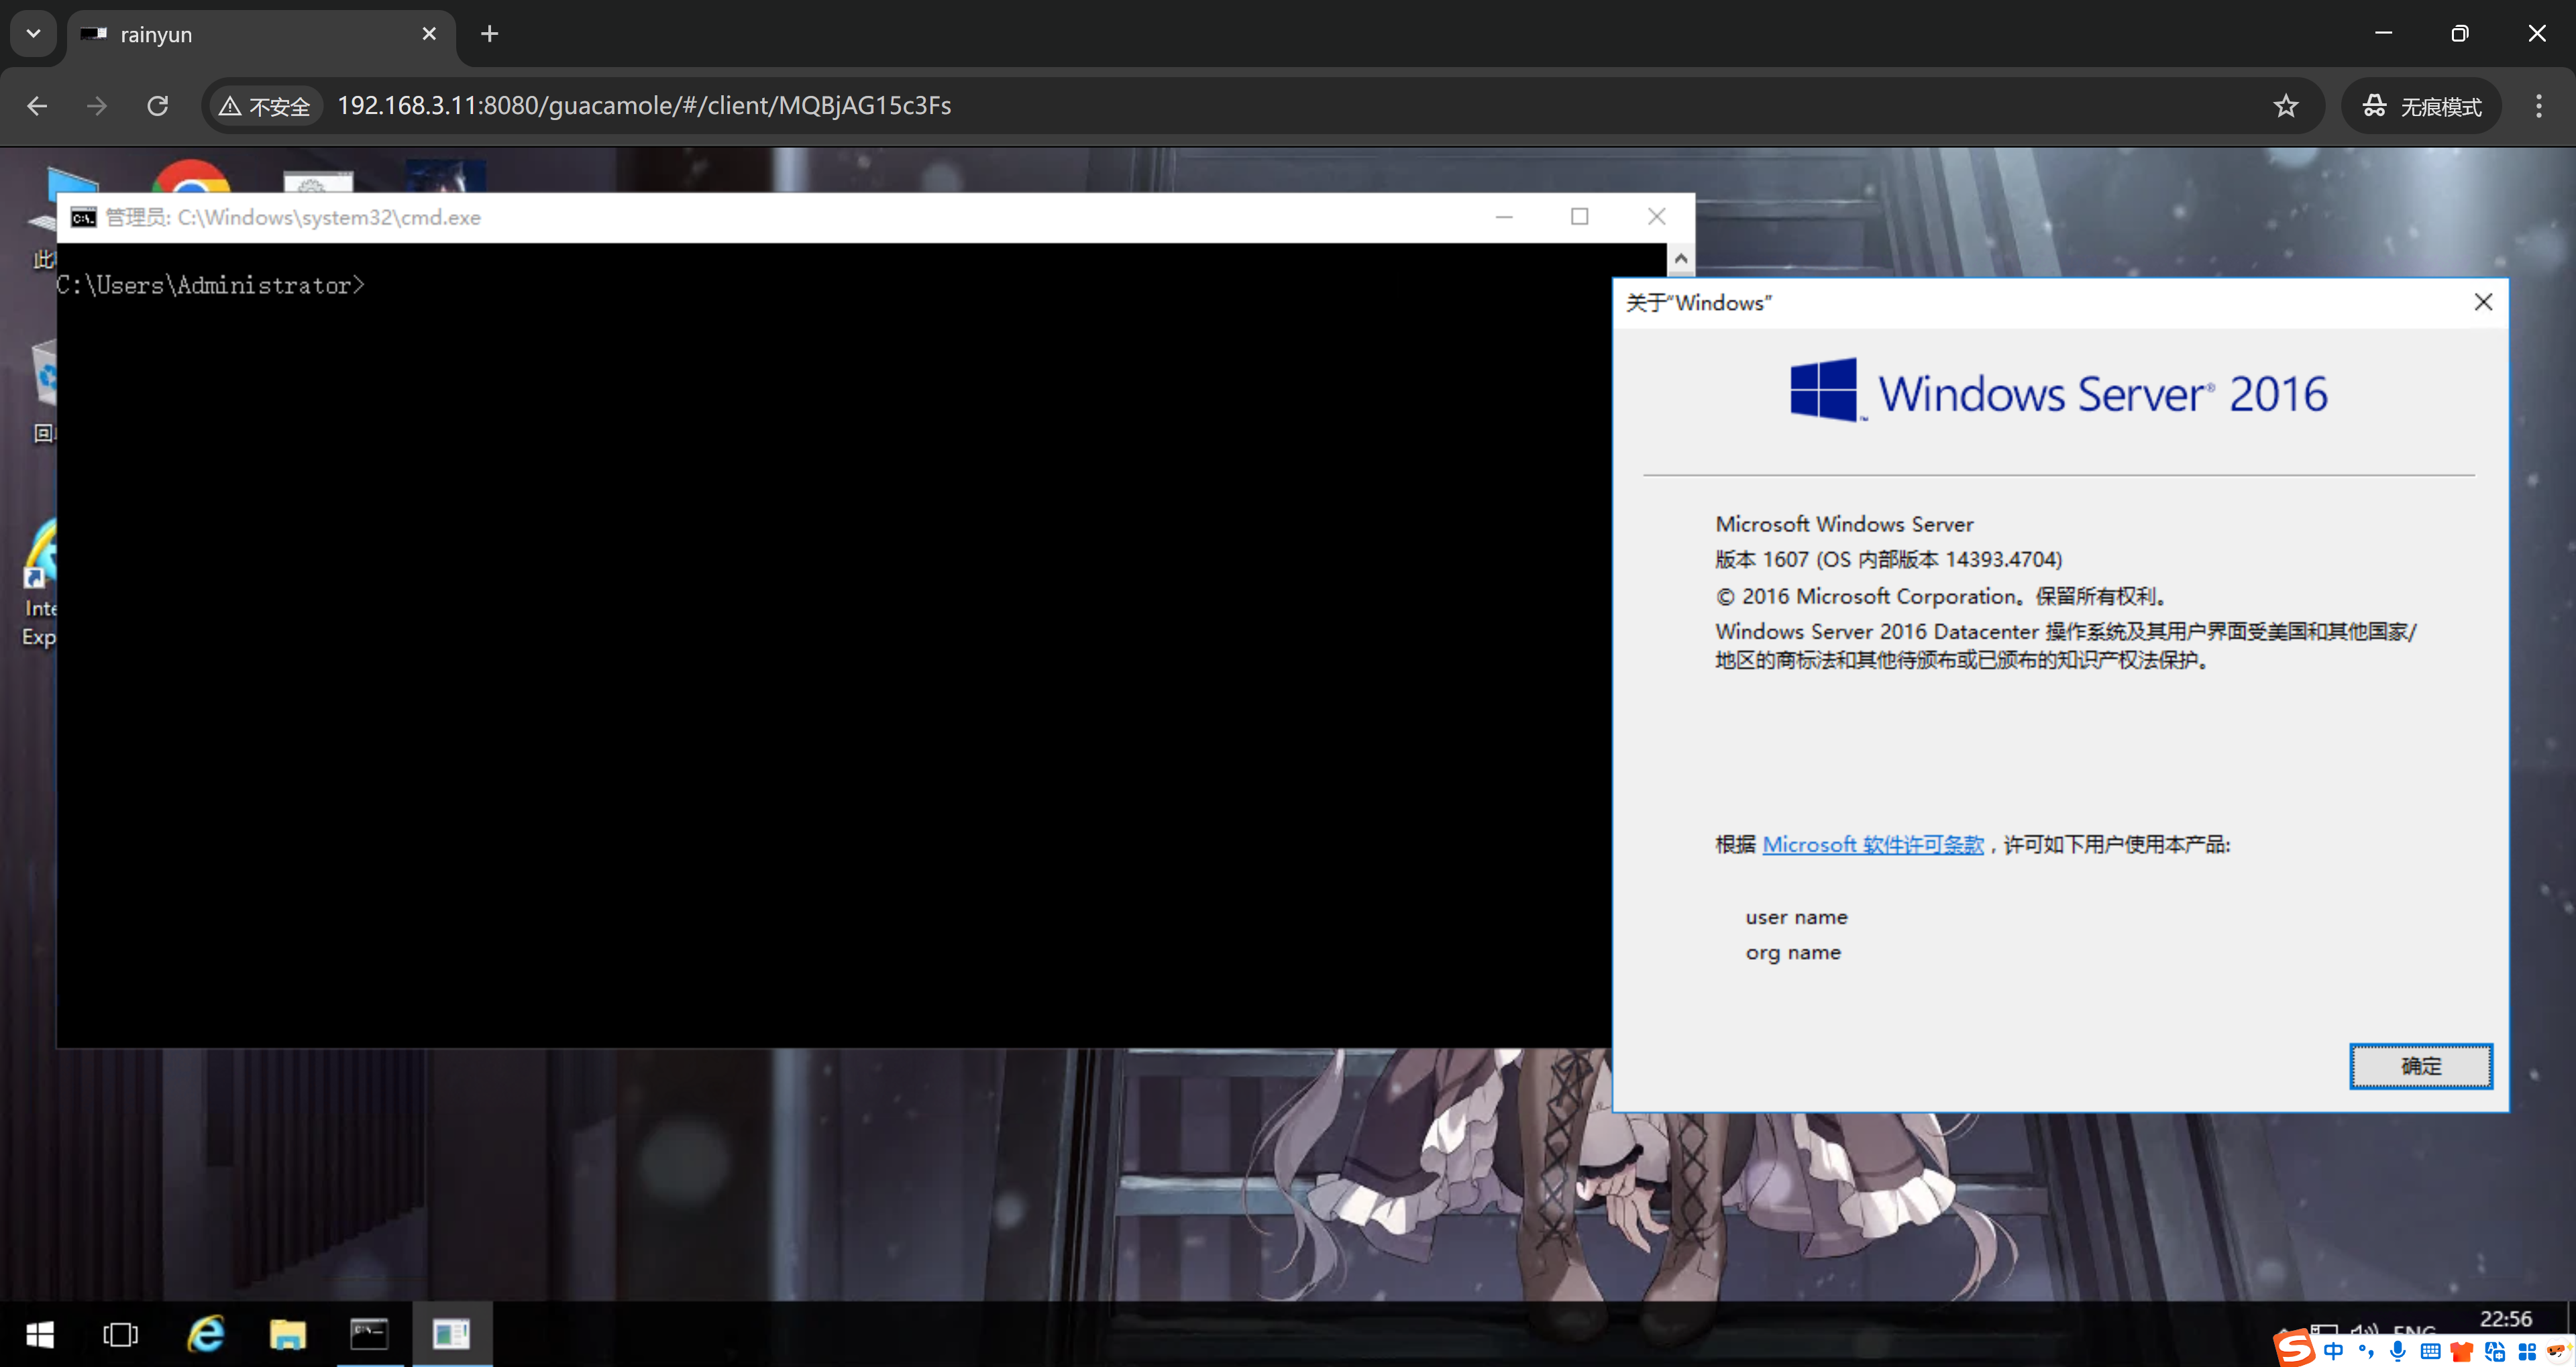Open File Explorer from the remote taskbar
This screenshot has height=1367, width=2576.
click(x=288, y=1334)
